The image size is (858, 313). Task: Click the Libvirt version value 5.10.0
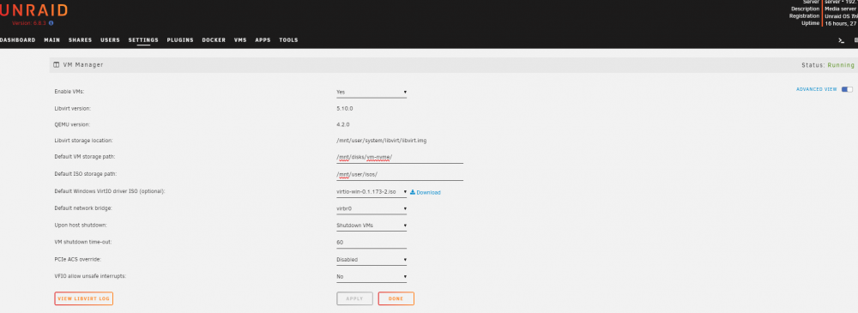click(345, 108)
